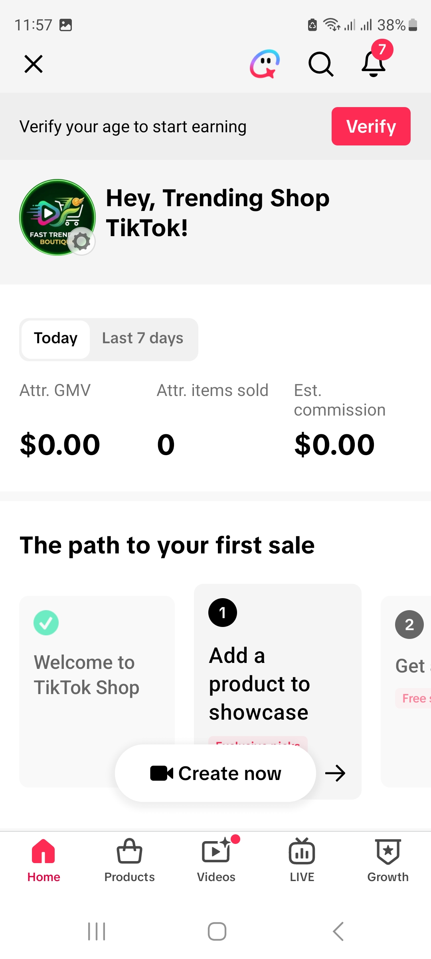Switch stats to Last 7 days
Screen dimensions: 431x959
pos(142,339)
